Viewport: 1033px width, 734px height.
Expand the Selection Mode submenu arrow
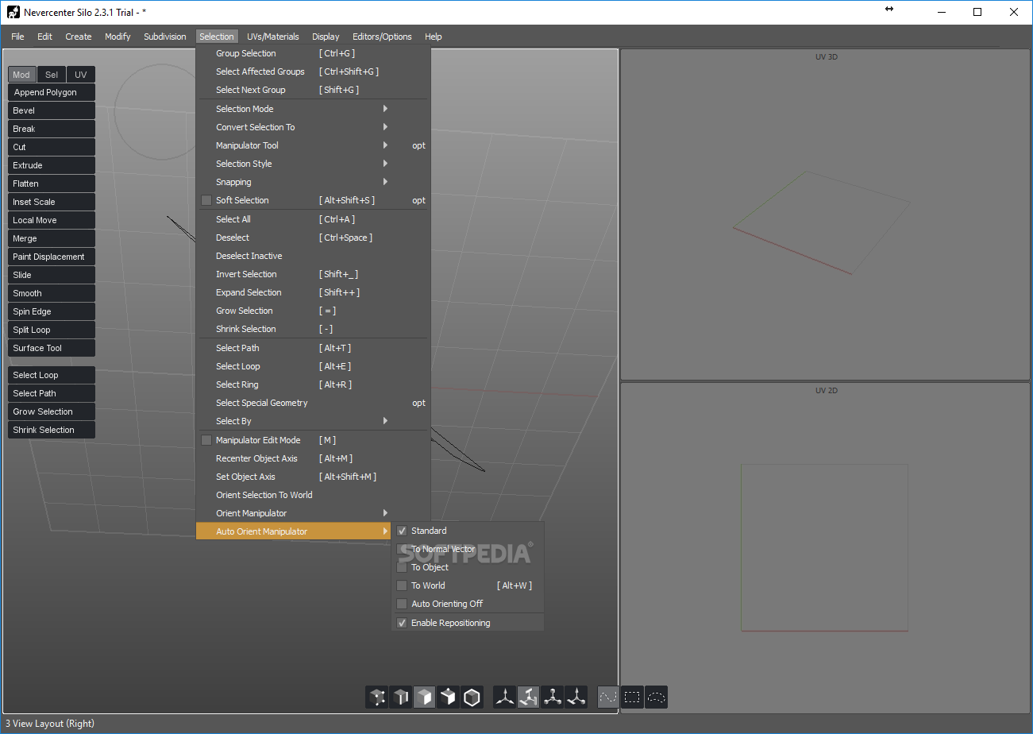coord(385,109)
